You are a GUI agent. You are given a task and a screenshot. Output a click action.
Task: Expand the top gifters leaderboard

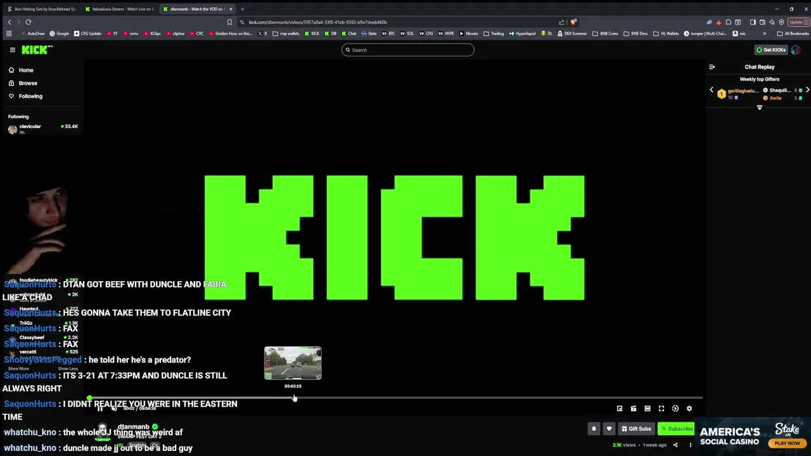pos(759,108)
